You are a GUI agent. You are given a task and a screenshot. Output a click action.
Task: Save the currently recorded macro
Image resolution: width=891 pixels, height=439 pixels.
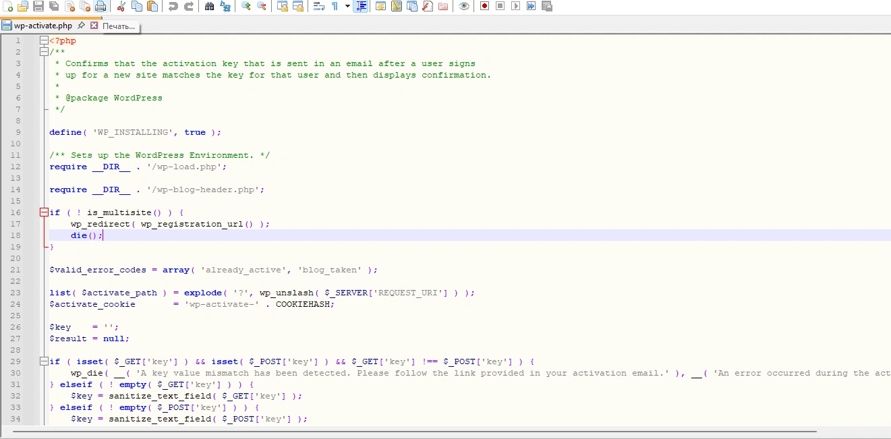click(547, 6)
